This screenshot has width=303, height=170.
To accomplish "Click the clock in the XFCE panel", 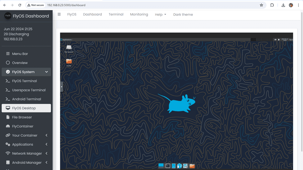I will [285, 40].
